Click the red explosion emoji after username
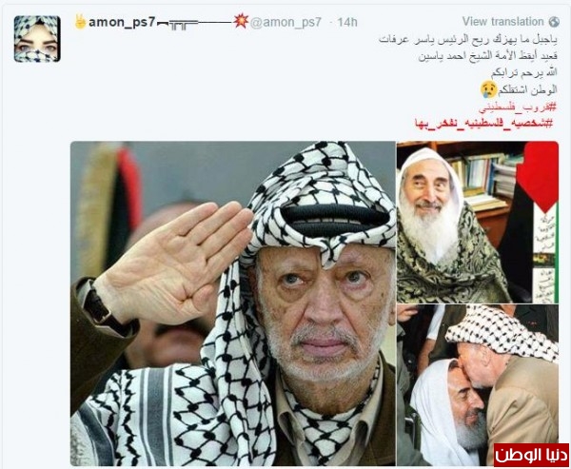This screenshot has width=571, height=469. [241, 22]
